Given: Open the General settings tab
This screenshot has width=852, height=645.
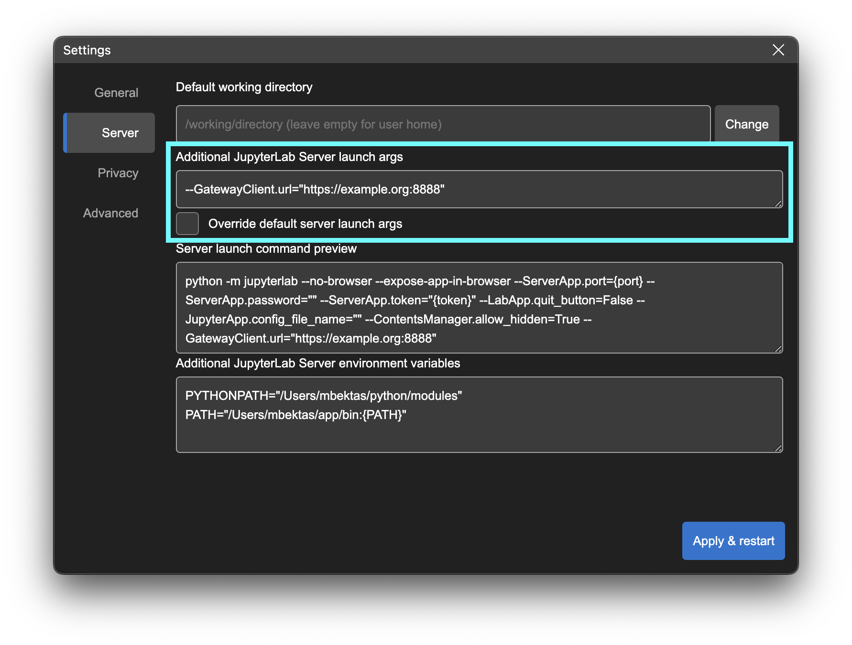Looking at the screenshot, I should click(x=116, y=93).
